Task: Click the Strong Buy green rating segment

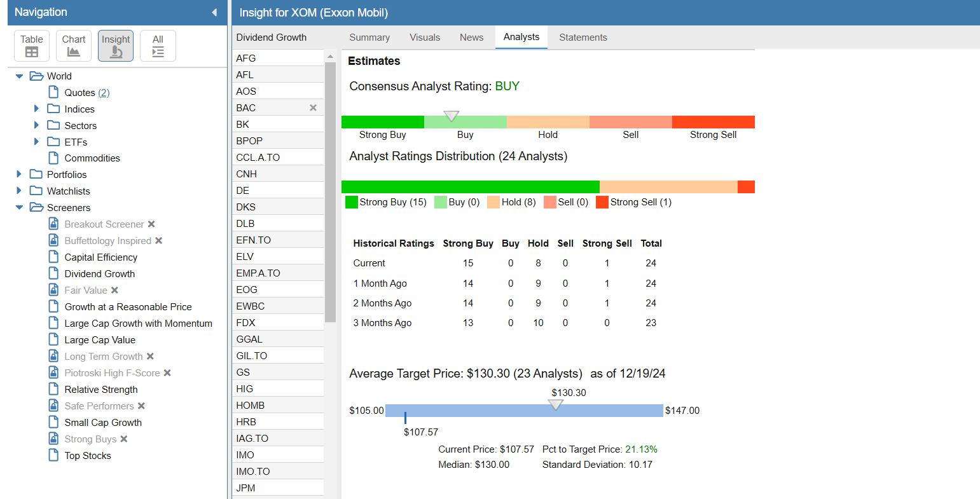Action: pos(383,122)
